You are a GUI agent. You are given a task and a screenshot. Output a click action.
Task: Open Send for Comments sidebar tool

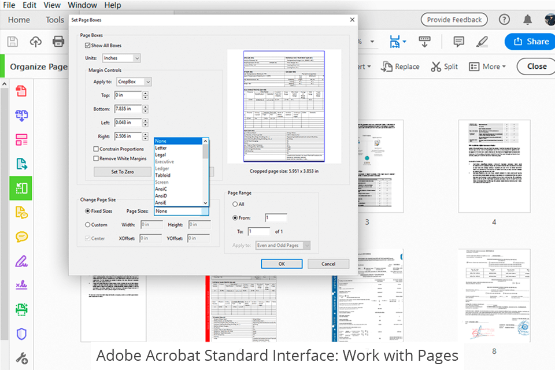21,212
